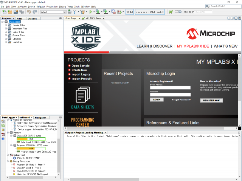Expand the Libraries folder
The width and height of the screenshot is (242, 181).
[x=6, y=38]
